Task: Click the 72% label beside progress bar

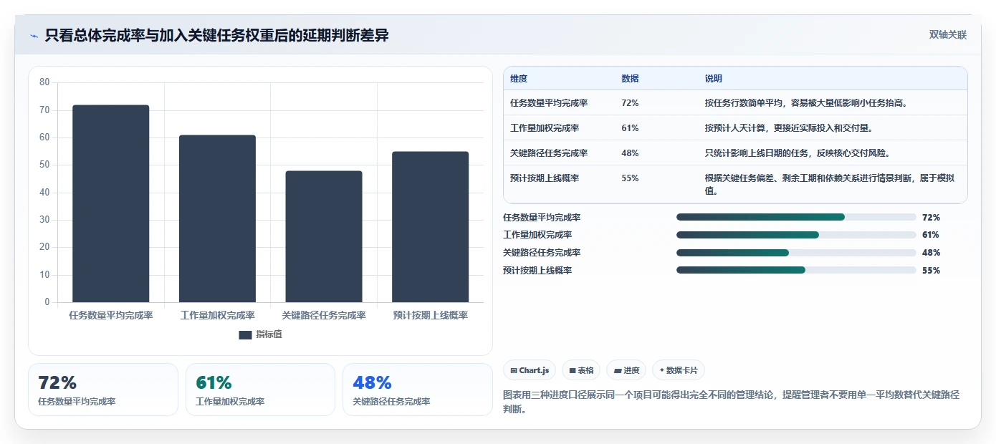Action: [931, 218]
